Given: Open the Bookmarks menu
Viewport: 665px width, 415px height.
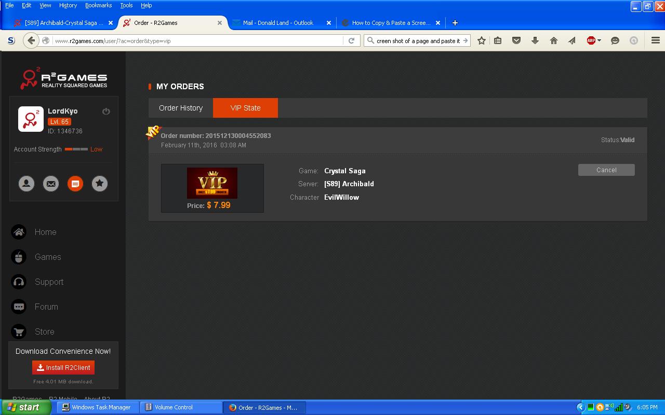Looking at the screenshot, I should (98, 5).
